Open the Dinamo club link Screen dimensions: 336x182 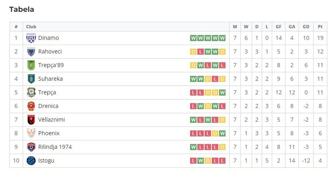coord(48,38)
